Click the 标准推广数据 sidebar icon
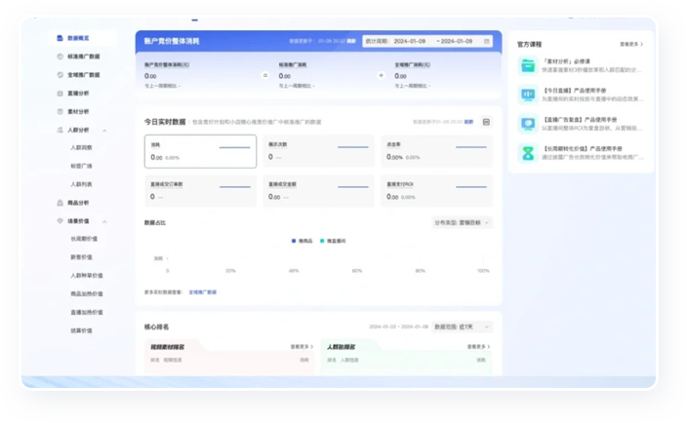 (x=60, y=57)
